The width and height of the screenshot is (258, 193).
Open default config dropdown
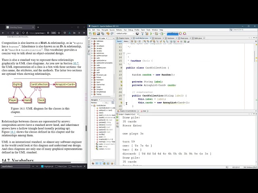click(x=125, y=33)
